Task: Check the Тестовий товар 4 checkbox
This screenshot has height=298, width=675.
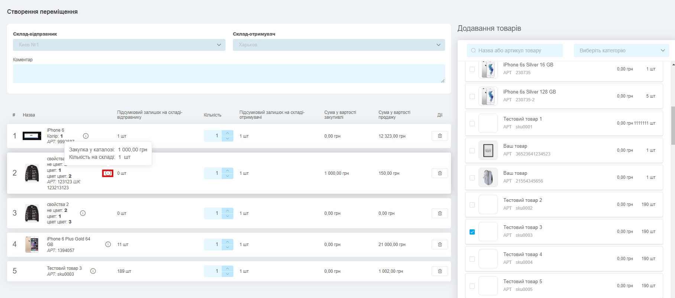Action: 472,259
